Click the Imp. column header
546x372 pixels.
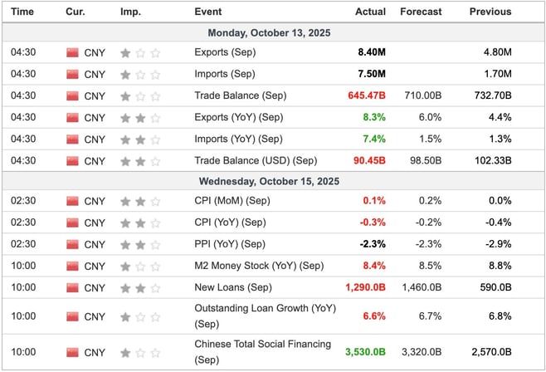[x=130, y=12]
